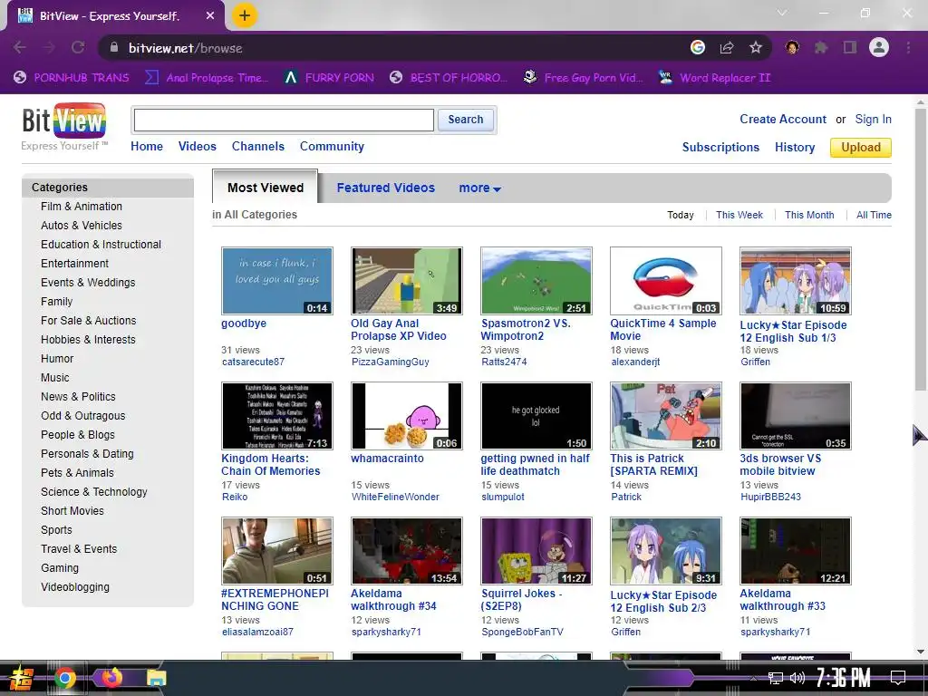The height and width of the screenshot is (696, 928).
Task: Select the Film & Animation category
Action: [x=82, y=206]
